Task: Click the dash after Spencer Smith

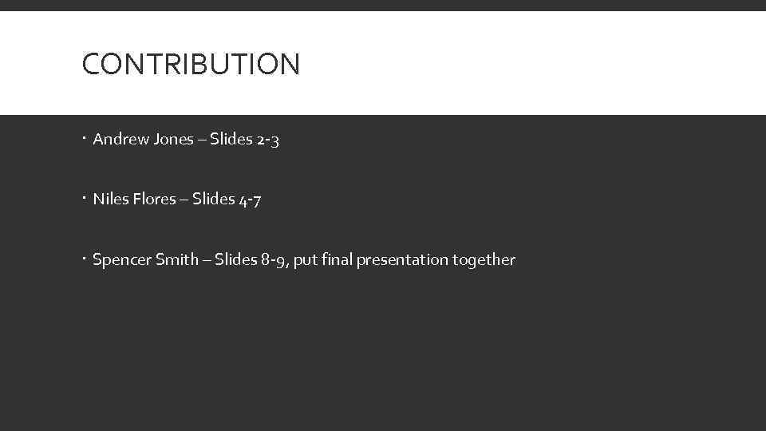Action: (207, 260)
